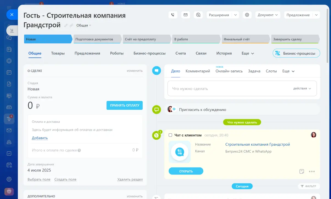Click the email envelope icon in header
Image resolution: width=331 pixels, height=199 pixels.
[185, 15]
